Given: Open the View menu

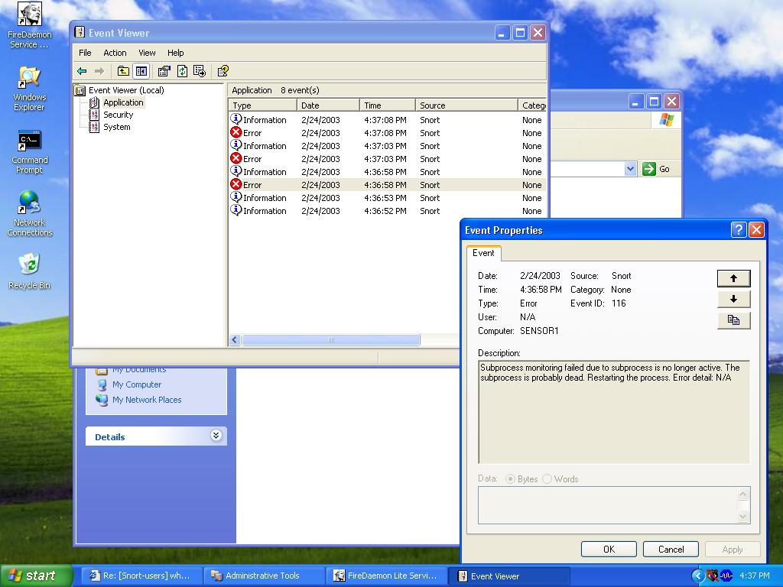Looking at the screenshot, I should (x=147, y=53).
